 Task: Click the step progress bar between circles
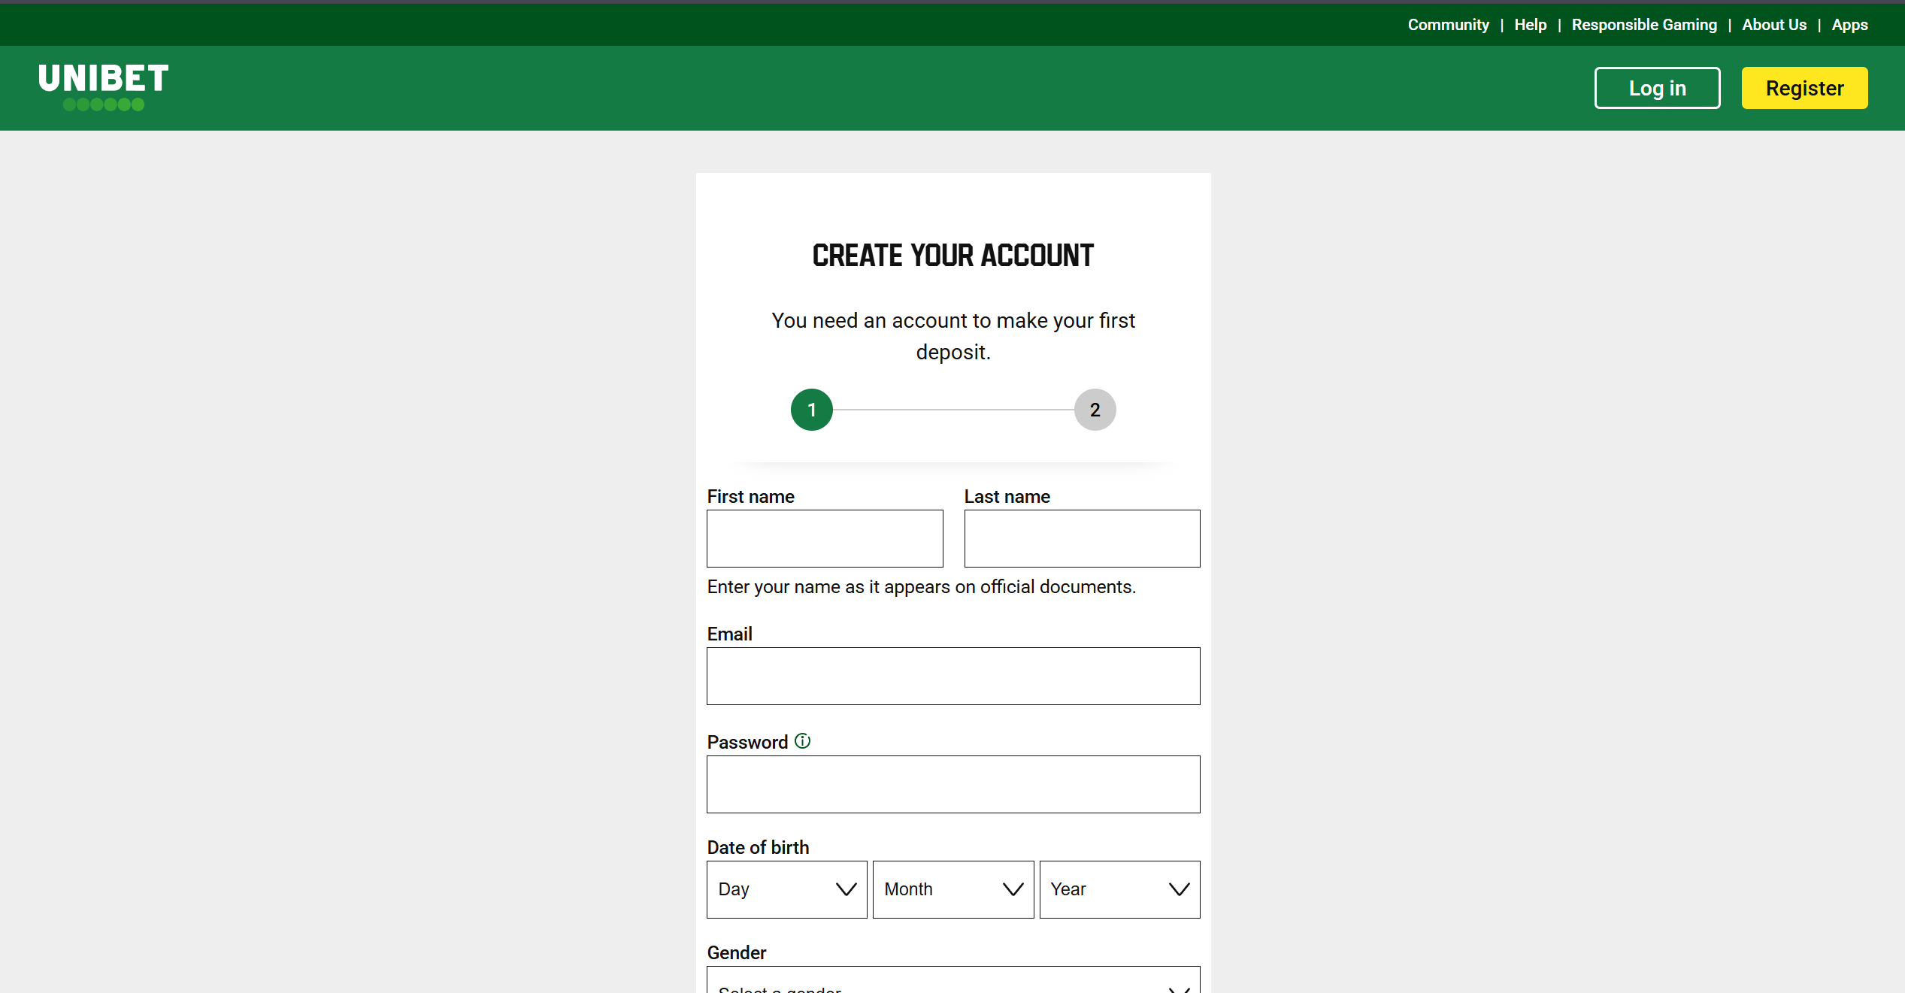tap(953, 410)
